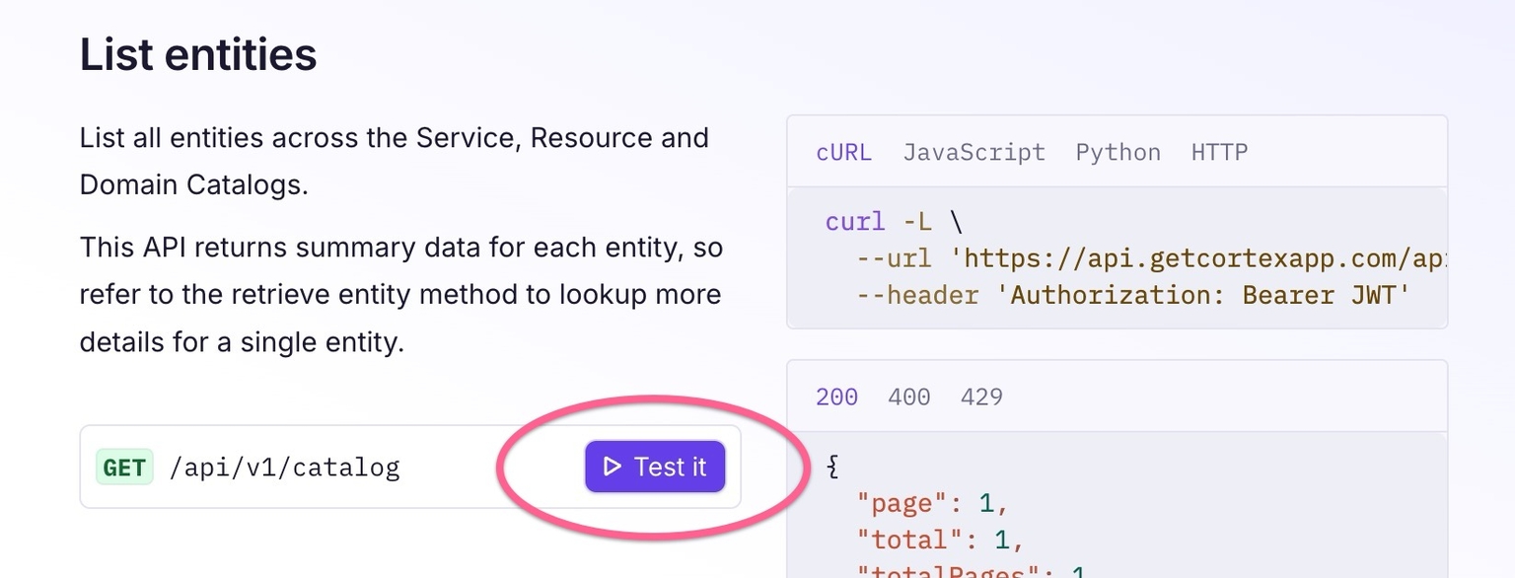This screenshot has height=578, width=1515.
Task: Open the cURL tab
Action: 843,152
